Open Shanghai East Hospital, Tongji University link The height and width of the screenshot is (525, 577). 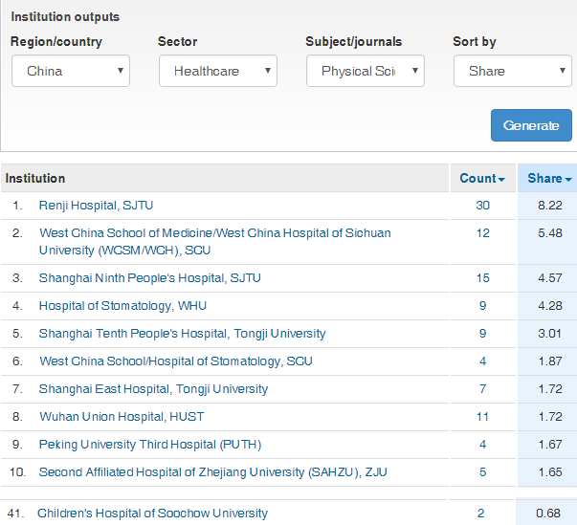(x=153, y=389)
